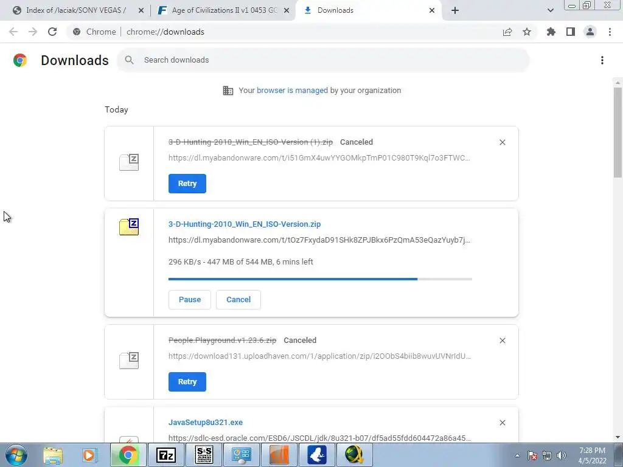Reload the downloads page
This screenshot has height=467, width=623.
pyautogui.click(x=52, y=32)
